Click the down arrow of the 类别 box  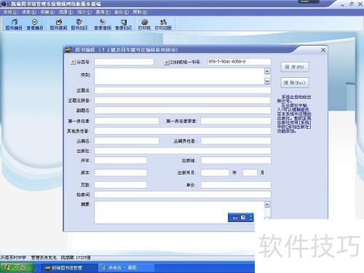(x=267, y=82)
